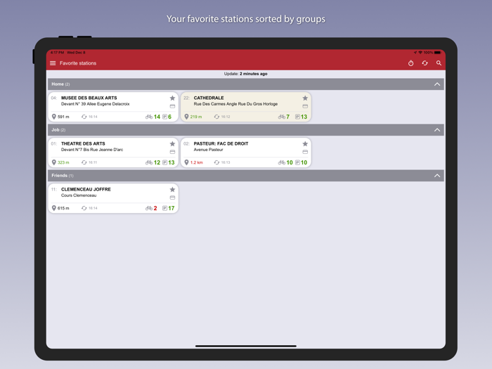Click bike icon on Cathedrale card
Screen dimensions: 492x369
pyautogui.click(x=282, y=117)
